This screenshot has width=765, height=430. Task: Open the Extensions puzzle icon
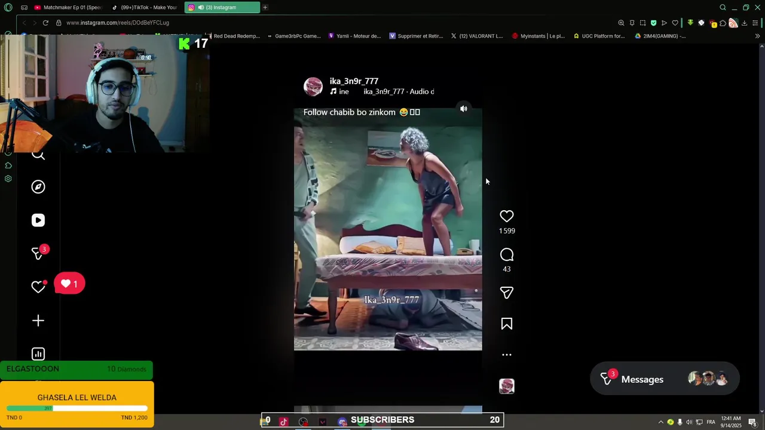[723, 23]
